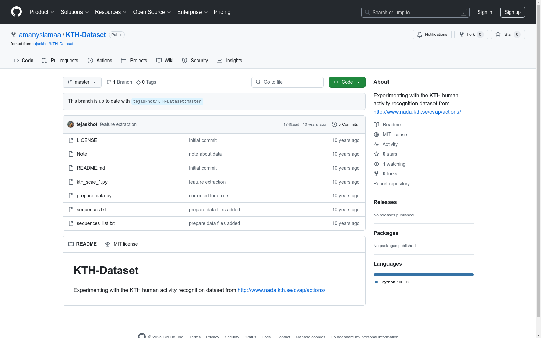
Task: Switch to the Code tab
Action: point(24,61)
